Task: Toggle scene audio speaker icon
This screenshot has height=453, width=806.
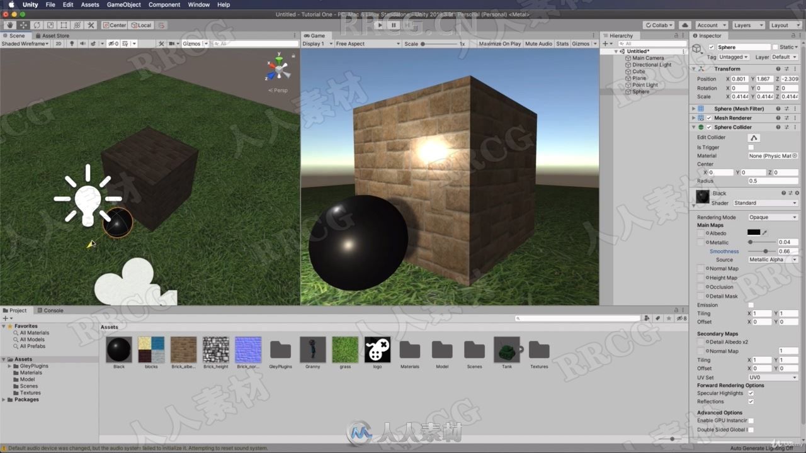Action: pos(82,44)
